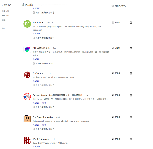153x149 pixels.
Task: Allow Momentum in incognito mode
Action: (34, 38)
